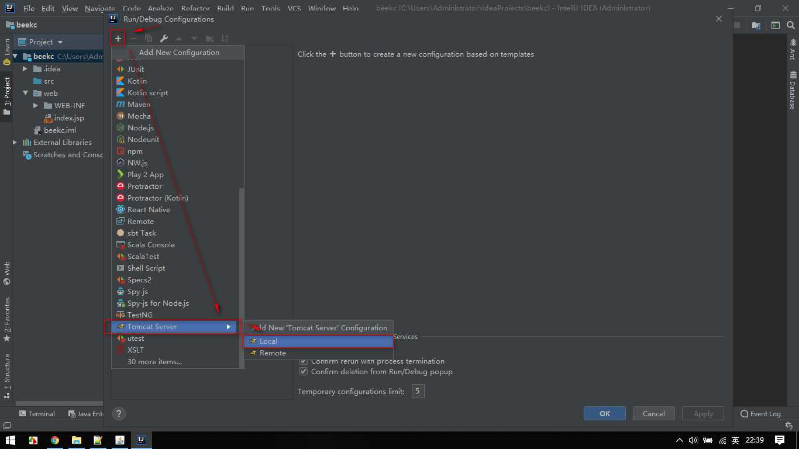Screen dimensions: 799x449
Task: Click the volume icon in system tray
Action: click(693, 440)
